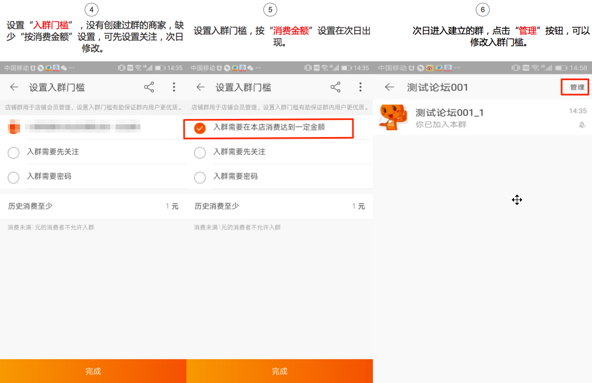Open three-dot menu in the step 4 screen

[174, 87]
